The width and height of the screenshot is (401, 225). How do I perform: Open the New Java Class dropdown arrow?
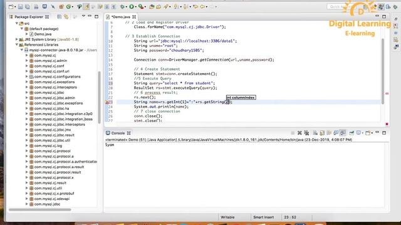tap(73, 7)
